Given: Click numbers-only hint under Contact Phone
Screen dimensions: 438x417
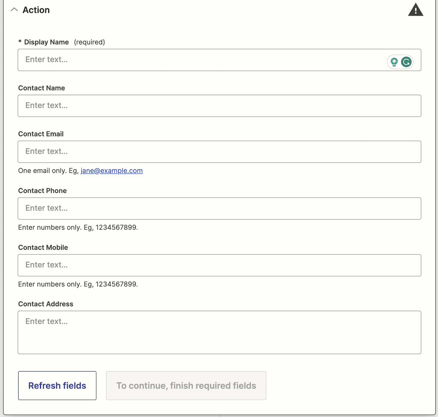Looking at the screenshot, I should tap(78, 227).
